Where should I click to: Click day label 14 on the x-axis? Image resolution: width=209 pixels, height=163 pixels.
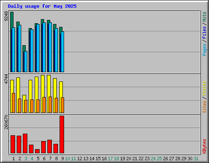[92, 159]
